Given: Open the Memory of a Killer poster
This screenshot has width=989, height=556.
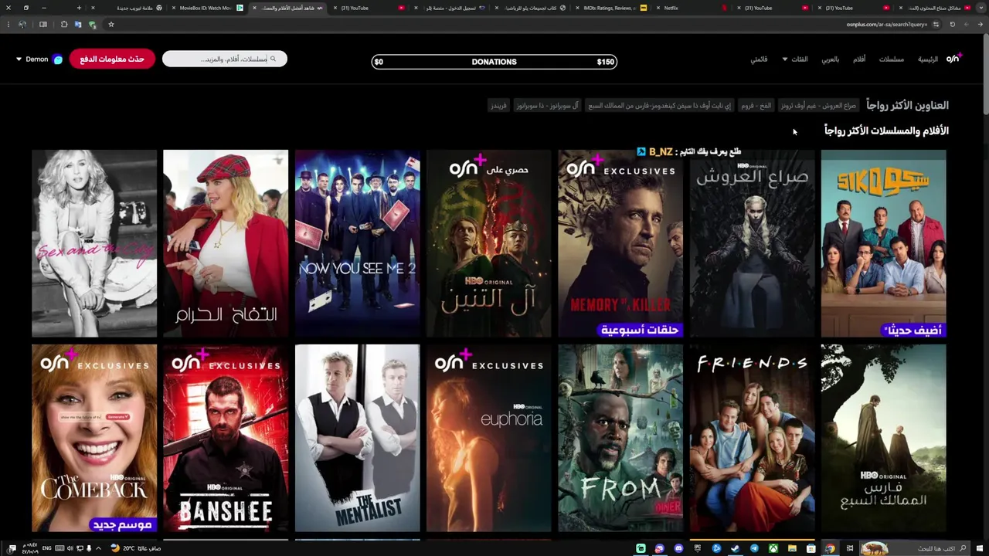Looking at the screenshot, I should pos(620,244).
